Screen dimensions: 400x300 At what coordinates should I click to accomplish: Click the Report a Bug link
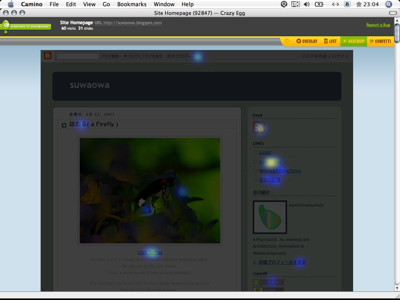point(378,25)
